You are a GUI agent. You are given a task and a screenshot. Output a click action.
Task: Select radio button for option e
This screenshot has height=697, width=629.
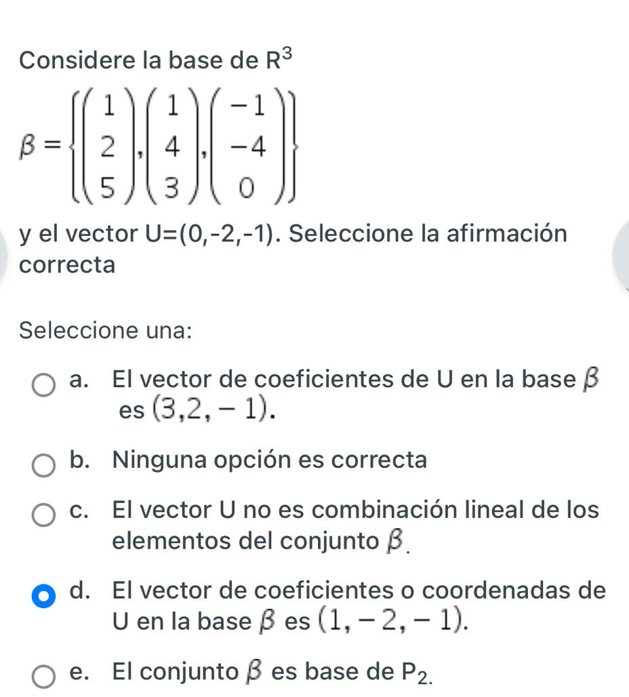pos(46,675)
